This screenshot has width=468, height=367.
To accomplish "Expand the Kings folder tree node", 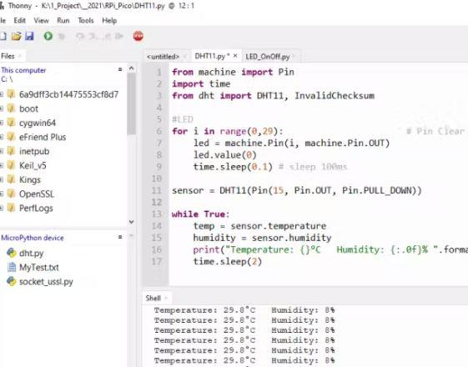I will pos(2,179).
